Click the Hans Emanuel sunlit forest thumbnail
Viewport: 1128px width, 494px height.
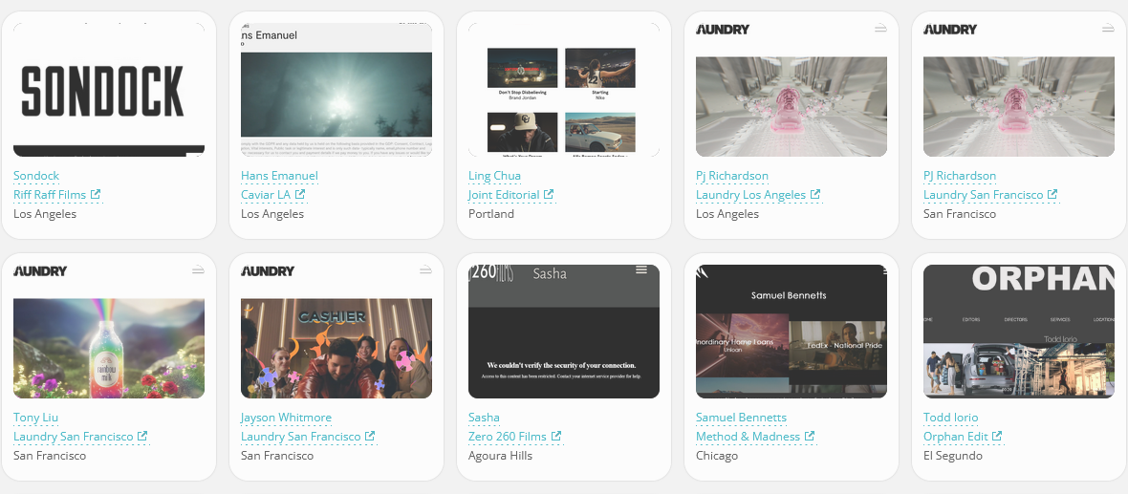pyautogui.click(x=336, y=90)
